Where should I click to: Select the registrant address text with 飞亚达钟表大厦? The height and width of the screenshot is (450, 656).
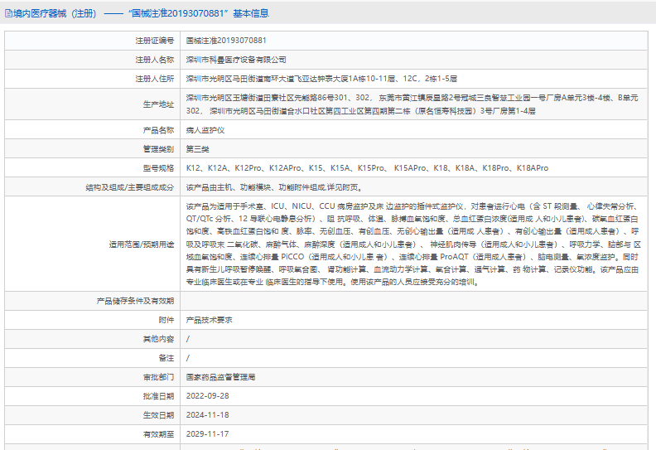321,79
